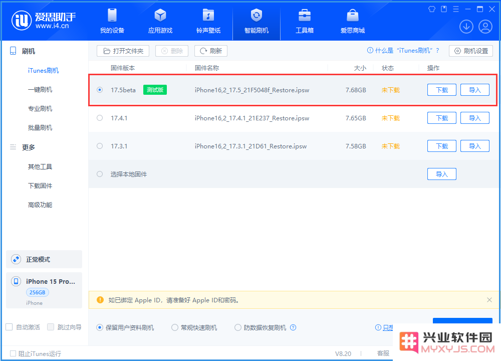
Task: Select the 智能刷机 smart flash tab
Action: [256, 21]
